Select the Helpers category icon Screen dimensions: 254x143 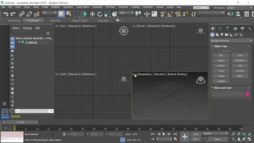point(231,35)
